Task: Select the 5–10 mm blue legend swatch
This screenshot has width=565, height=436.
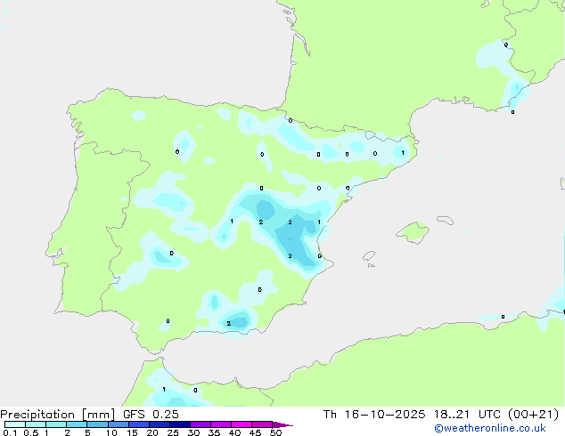Action: [x=97, y=424]
